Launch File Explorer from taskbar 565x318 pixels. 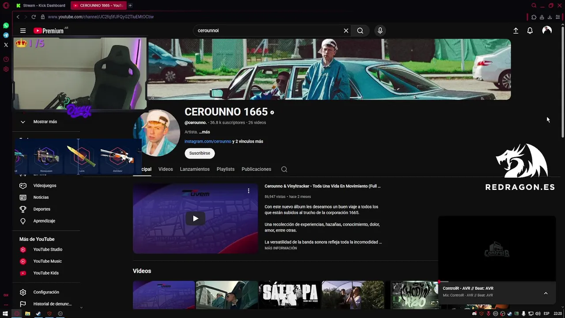(27, 314)
